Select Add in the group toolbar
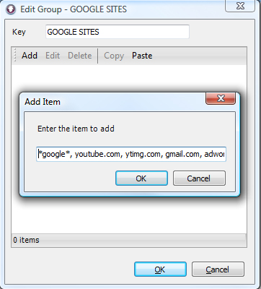The height and width of the screenshot is (289, 261). click(x=30, y=56)
